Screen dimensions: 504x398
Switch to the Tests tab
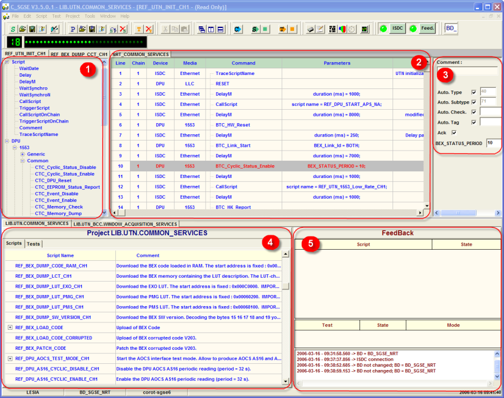coord(33,244)
